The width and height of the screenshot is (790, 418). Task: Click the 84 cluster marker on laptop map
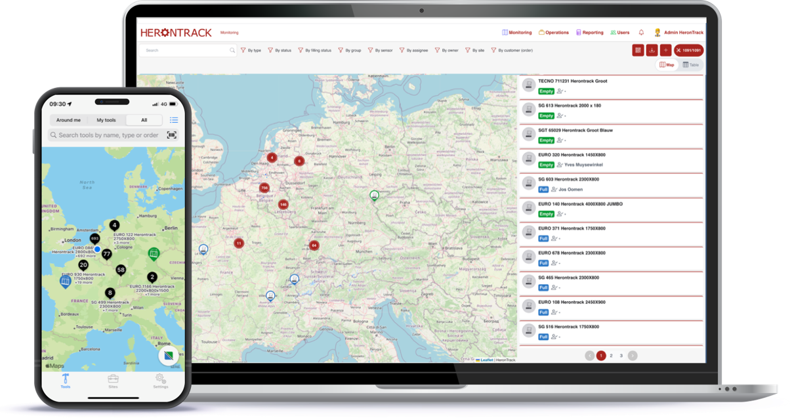tap(314, 245)
